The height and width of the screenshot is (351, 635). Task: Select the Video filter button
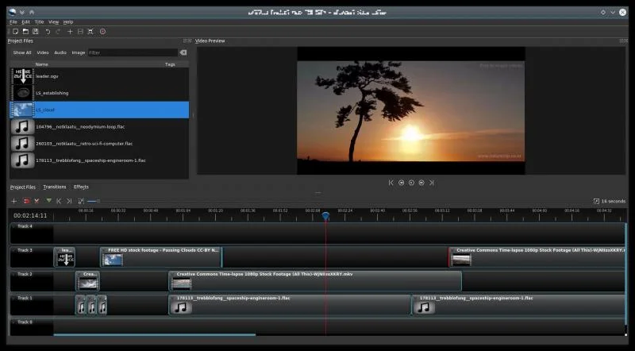tap(43, 52)
